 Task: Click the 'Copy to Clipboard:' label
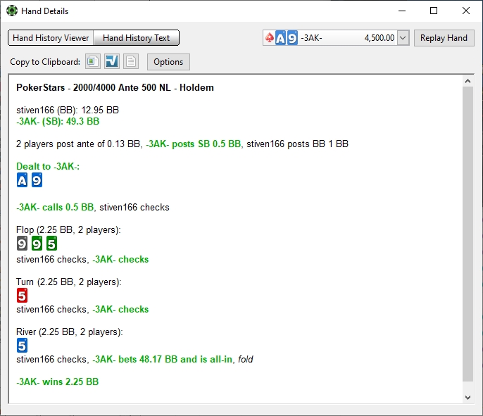(45, 62)
